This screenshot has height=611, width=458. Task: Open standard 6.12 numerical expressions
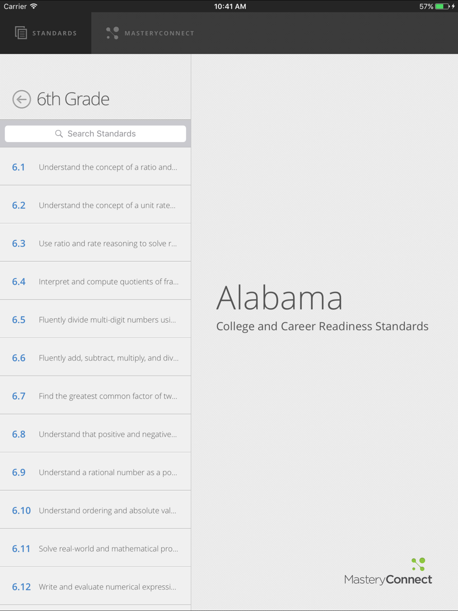(x=95, y=586)
